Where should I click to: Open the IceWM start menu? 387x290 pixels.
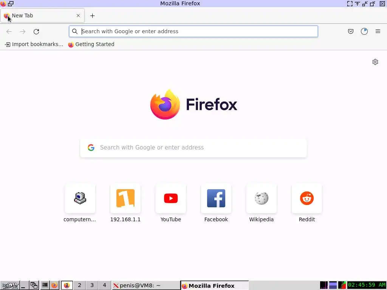click(x=10, y=285)
